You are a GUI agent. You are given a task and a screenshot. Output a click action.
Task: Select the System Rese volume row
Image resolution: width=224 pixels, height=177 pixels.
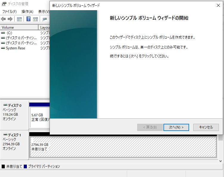pos(15,48)
